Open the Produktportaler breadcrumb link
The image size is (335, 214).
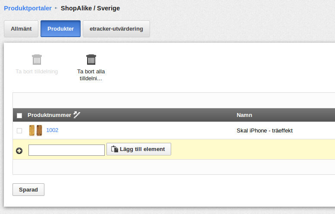coord(28,8)
